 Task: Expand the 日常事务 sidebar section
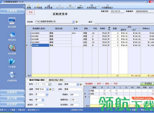(x=12, y=11)
